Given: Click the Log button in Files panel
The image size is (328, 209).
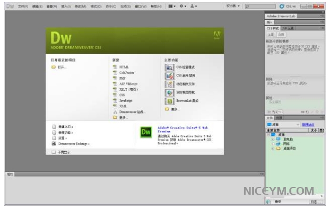Looking at the screenshot, I should pyautogui.click(x=315, y=202).
